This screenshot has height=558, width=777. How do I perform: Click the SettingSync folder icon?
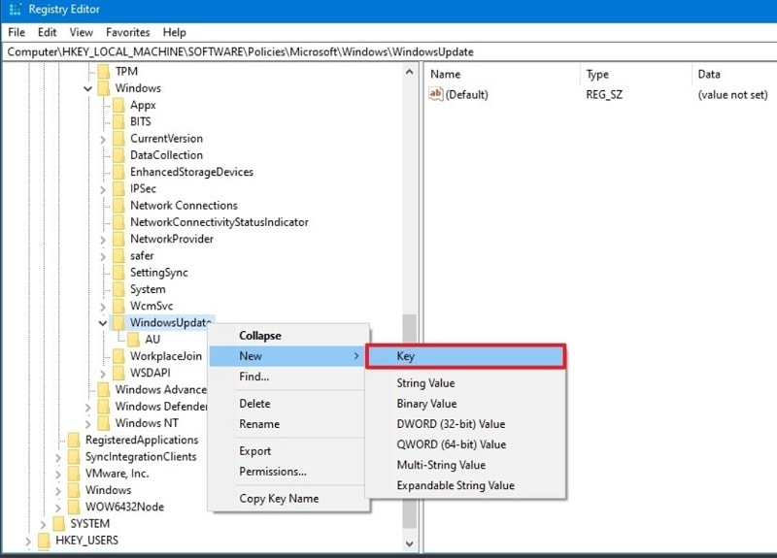pyautogui.click(x=118, y=273)
